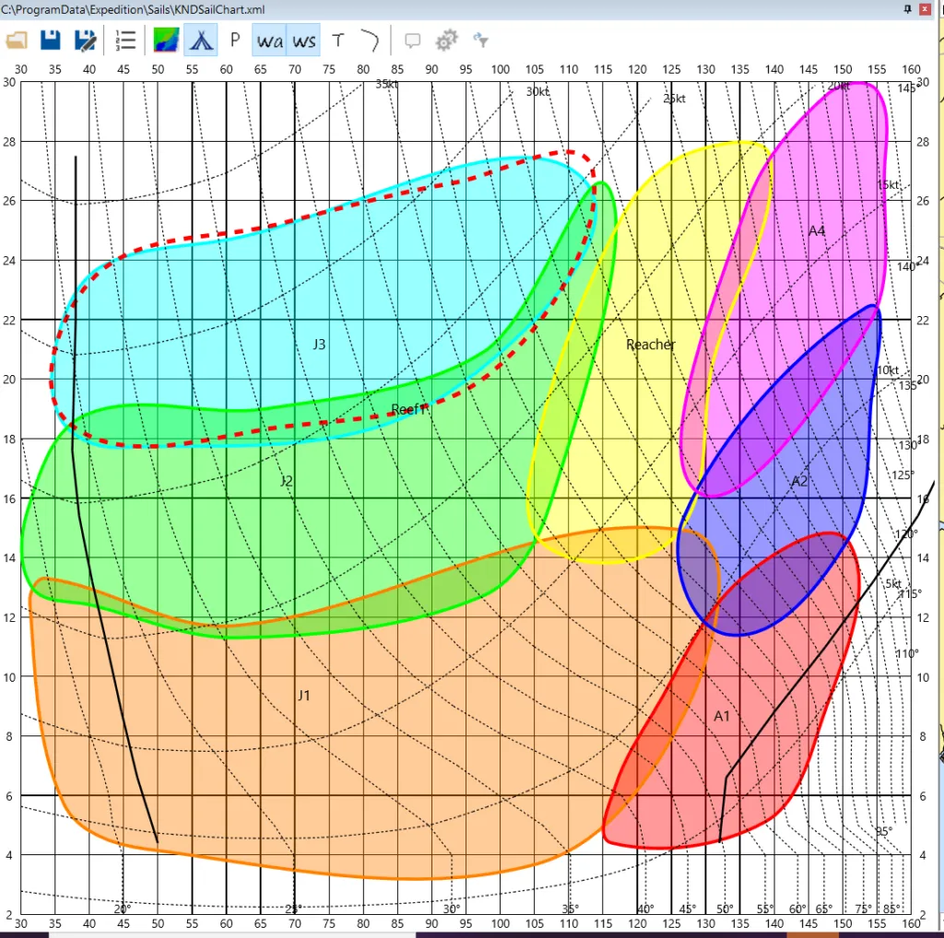Toggle wind speed display with 'ws'
Screen dimensions: 944x938
click(303, 40)
